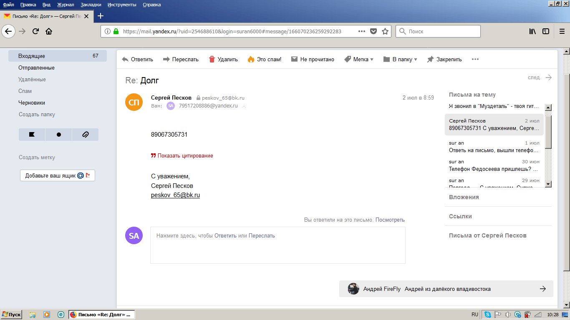Screen dimensions: 570x320
Task: Filter by important flag icon in sidebar
Action: click(x=32, y=135)
